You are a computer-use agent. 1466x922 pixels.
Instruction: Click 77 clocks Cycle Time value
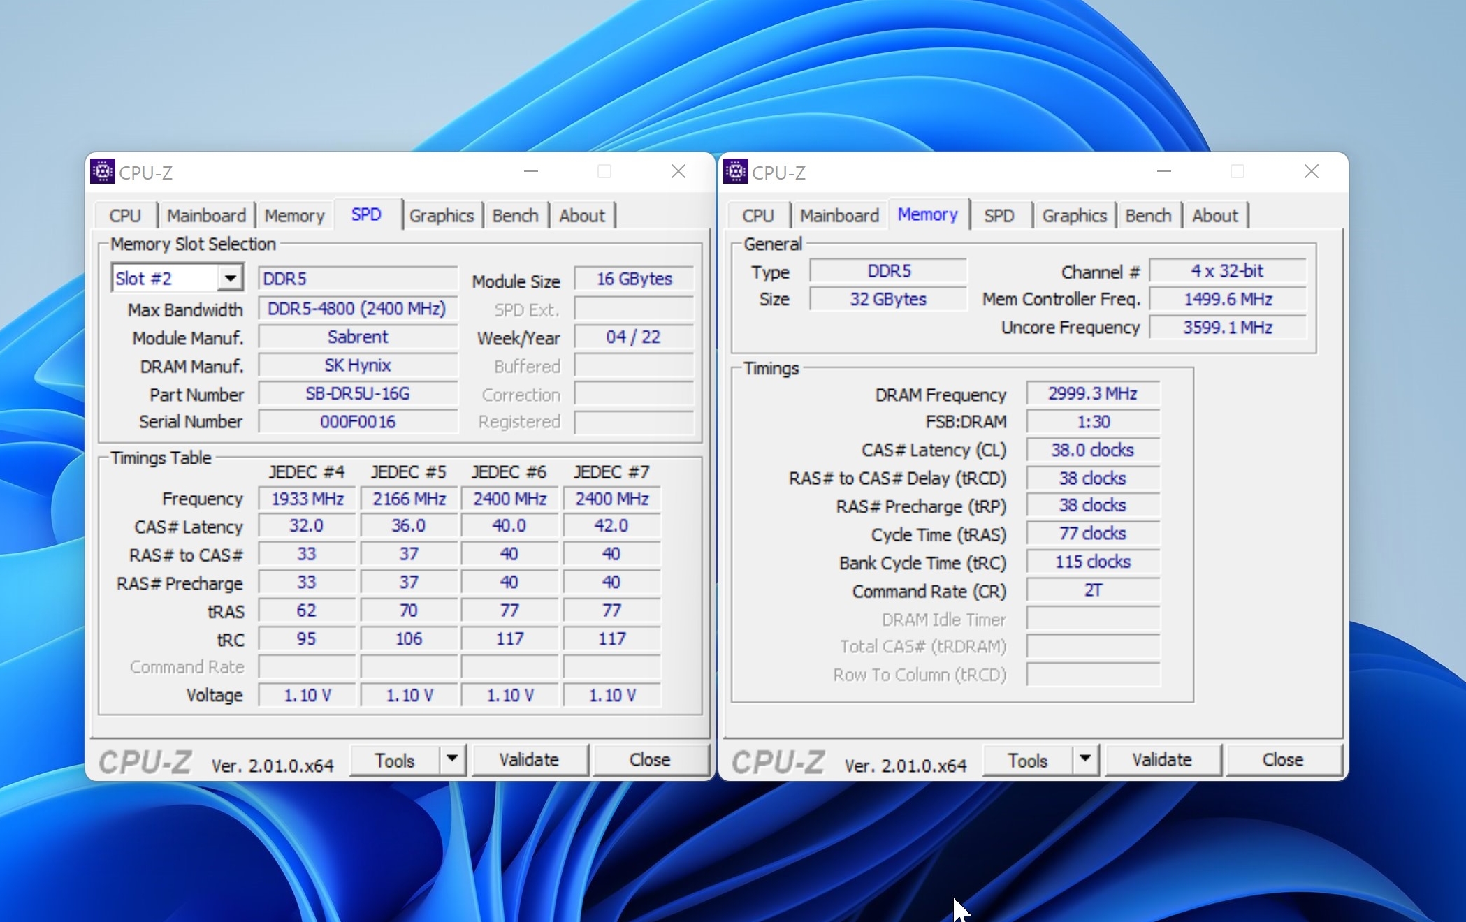[x=1093, y=534]
